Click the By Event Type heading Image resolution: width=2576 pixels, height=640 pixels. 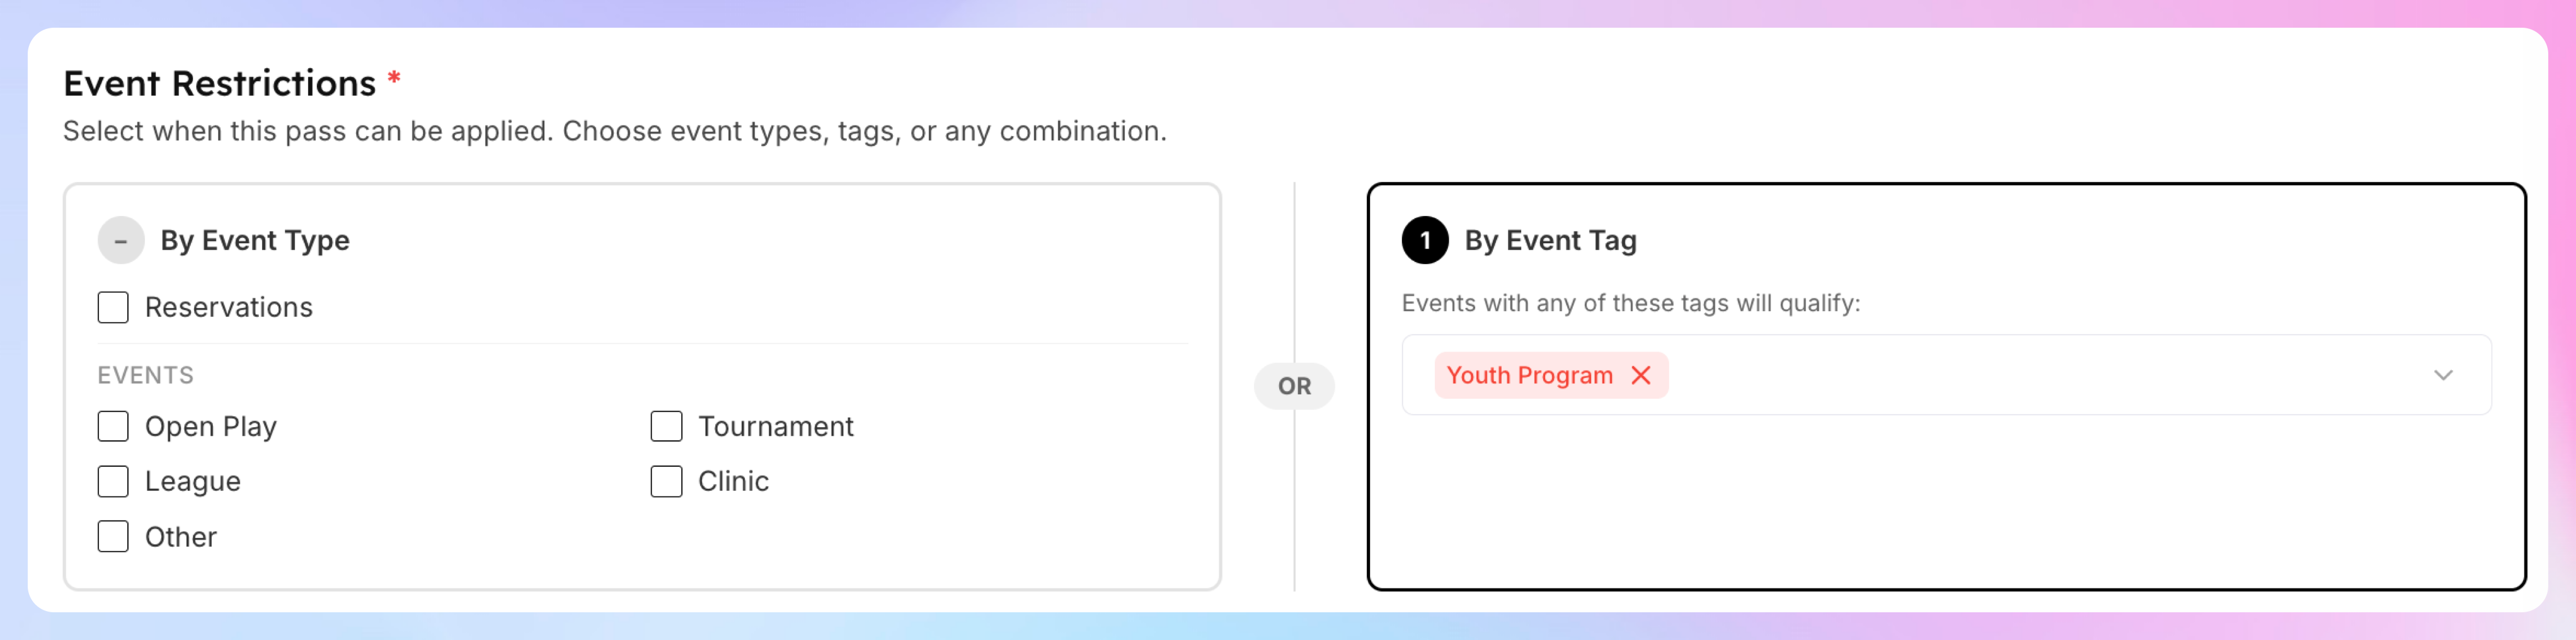(255, 241)
